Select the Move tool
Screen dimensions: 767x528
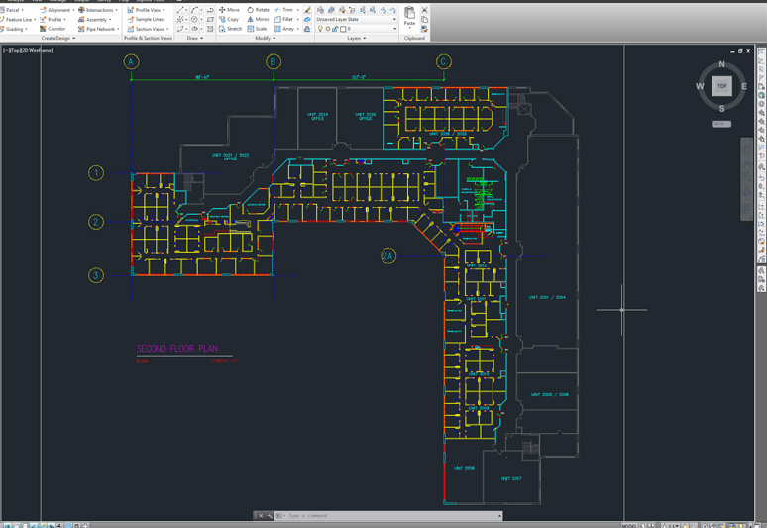tap(229, 10)
